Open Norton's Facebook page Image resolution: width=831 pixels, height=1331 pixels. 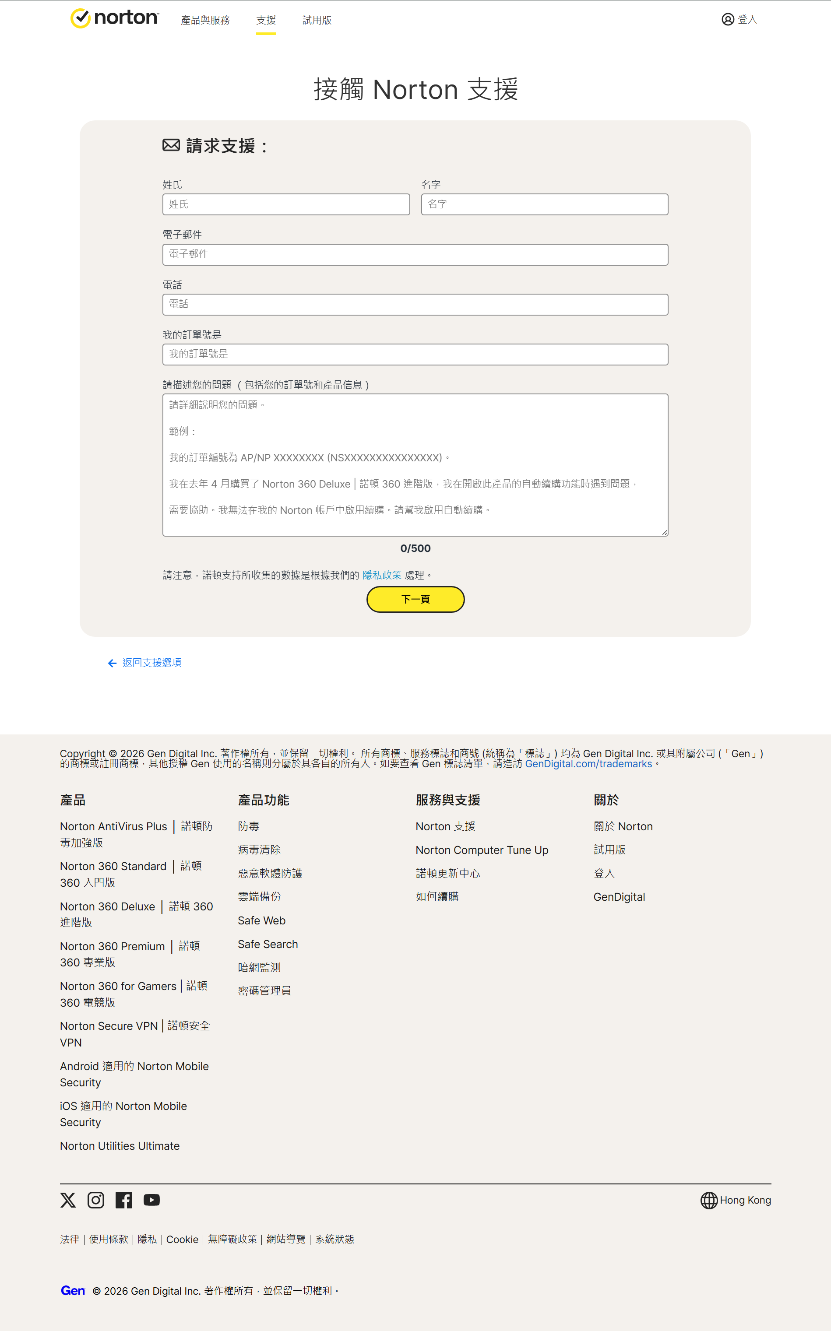123,1200
